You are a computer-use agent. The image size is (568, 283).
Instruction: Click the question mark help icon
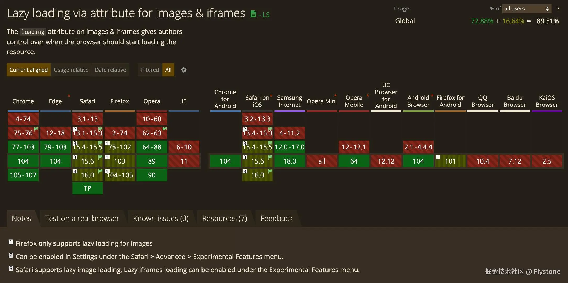(x=558, y=9)
